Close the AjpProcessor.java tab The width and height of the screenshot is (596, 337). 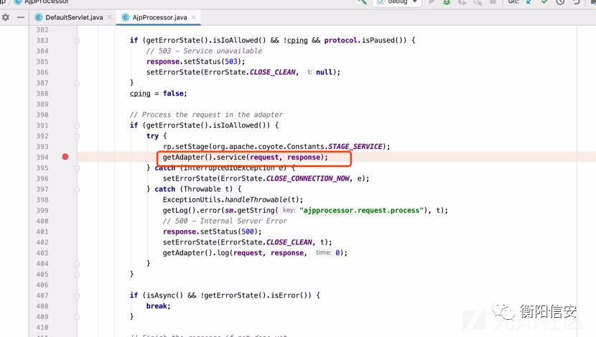[194, 17]
